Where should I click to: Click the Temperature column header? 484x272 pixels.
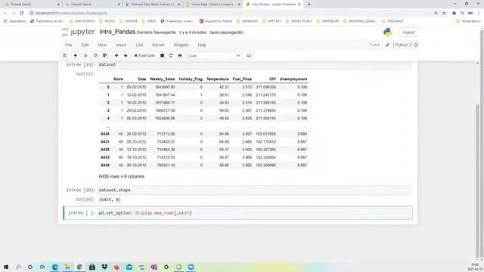click(217, 79)
